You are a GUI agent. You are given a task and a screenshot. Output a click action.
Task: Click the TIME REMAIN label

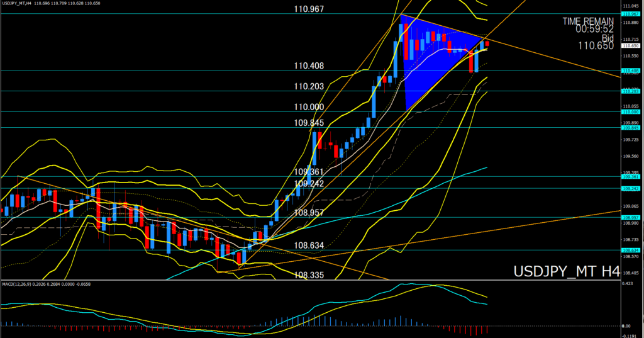(x=588, y=21)
